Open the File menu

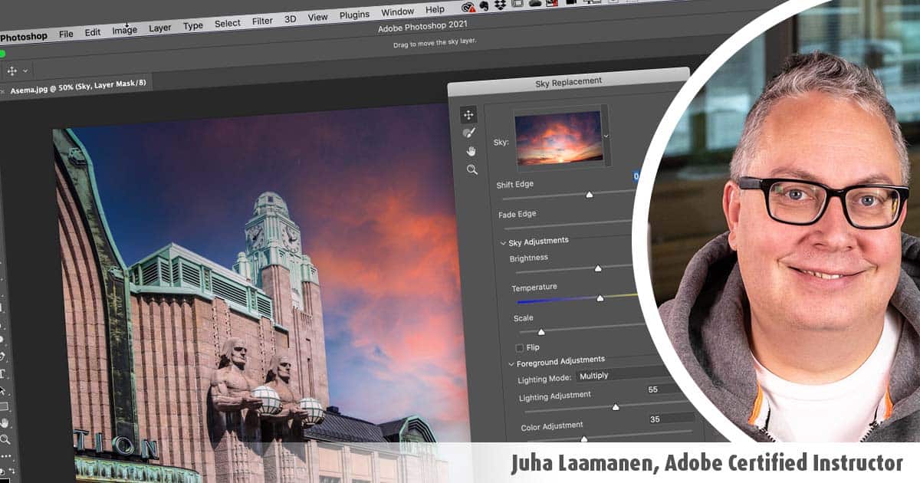(66, 34)
